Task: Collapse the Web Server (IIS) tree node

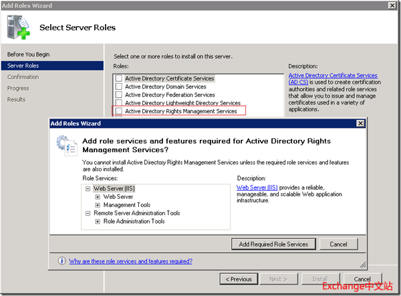Action: [x=88, y=189]
